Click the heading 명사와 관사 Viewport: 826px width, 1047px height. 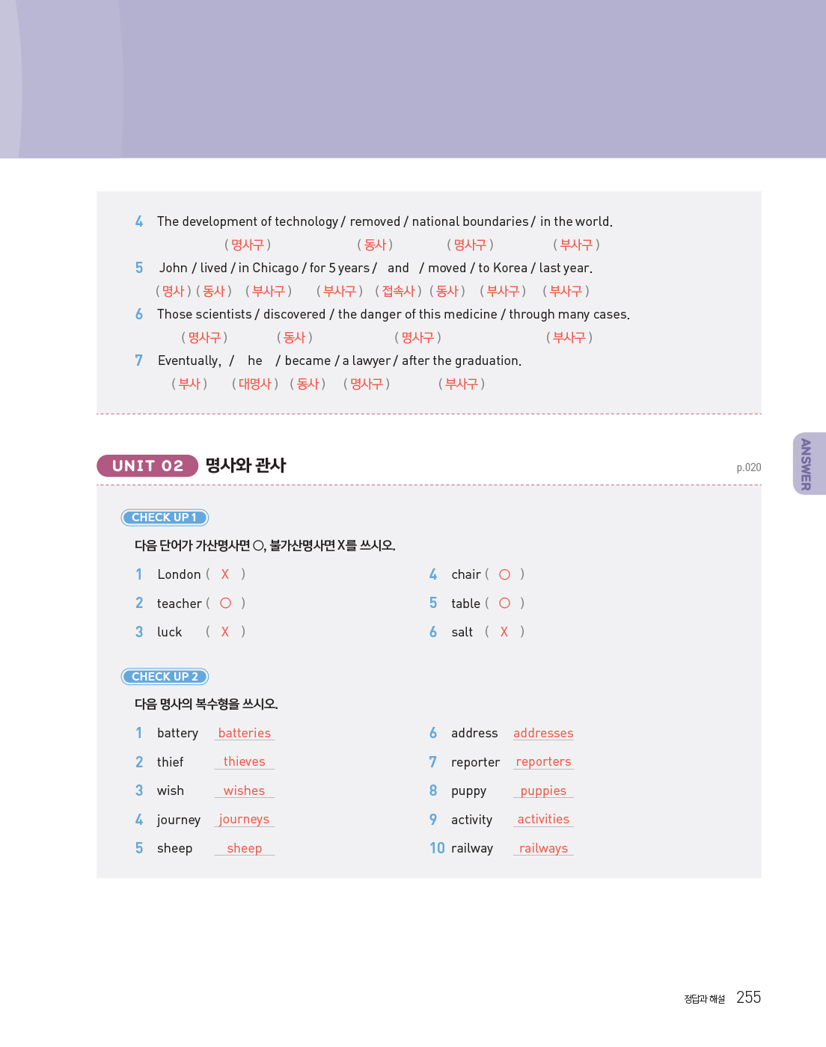tap(245, 465)
